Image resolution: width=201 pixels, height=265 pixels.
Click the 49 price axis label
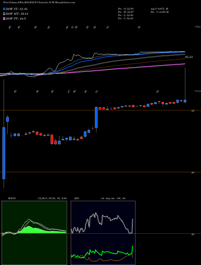[x=193, y=173]
